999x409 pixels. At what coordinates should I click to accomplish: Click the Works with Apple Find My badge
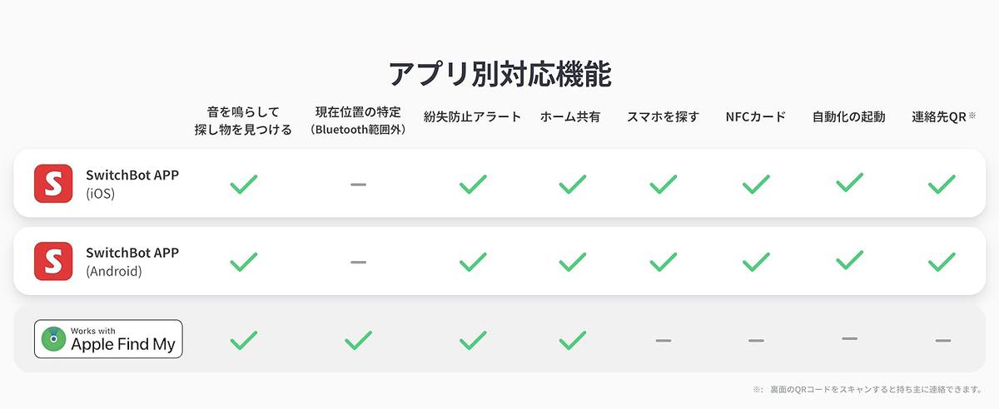click(108, 339)
